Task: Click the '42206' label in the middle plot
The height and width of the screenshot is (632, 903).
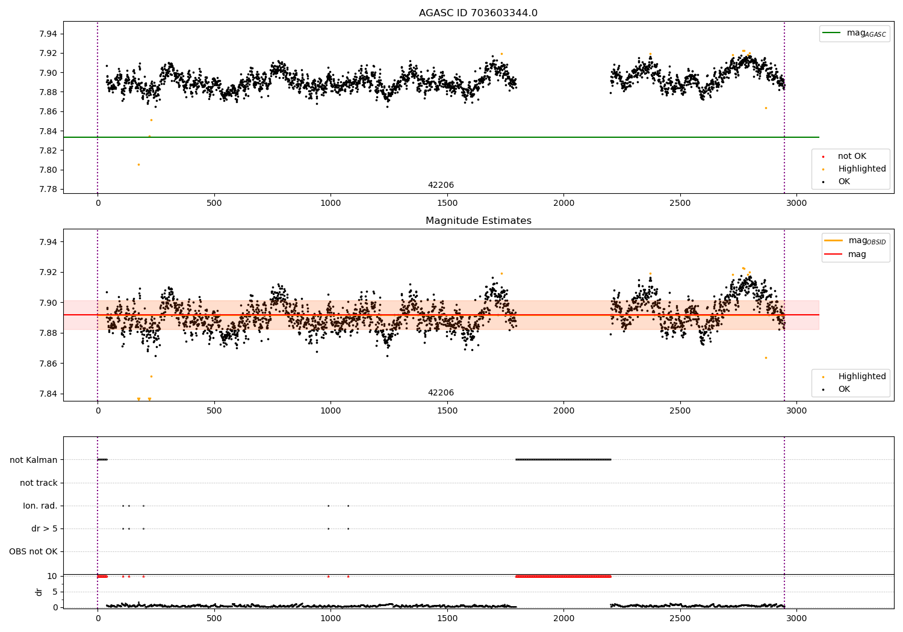Action: [x=441, y=393]
